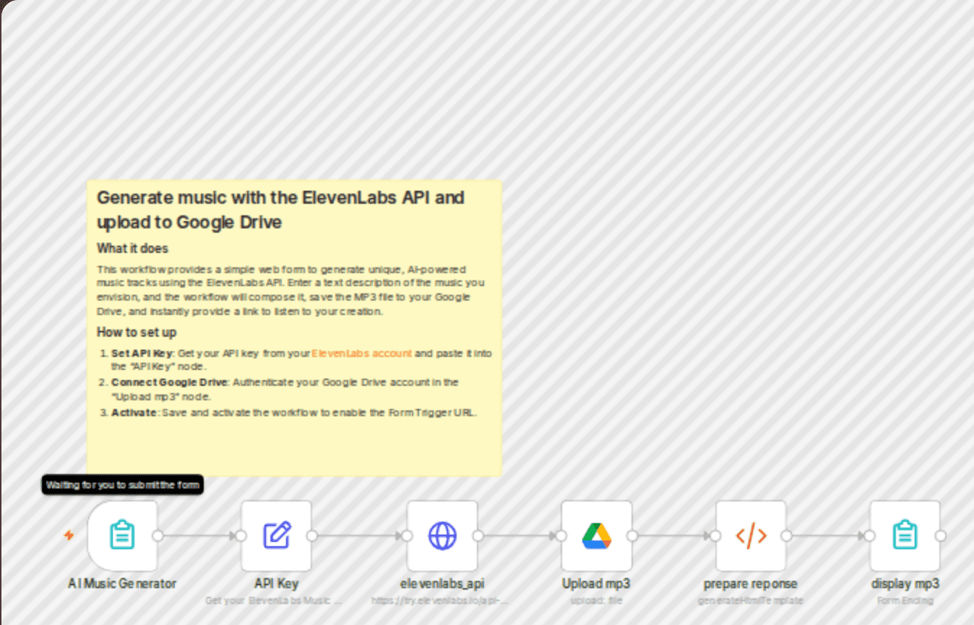Click the 'API Key' node label
Image resolution: width=974 pixels, height=625 pixels.
pos(277,584)
